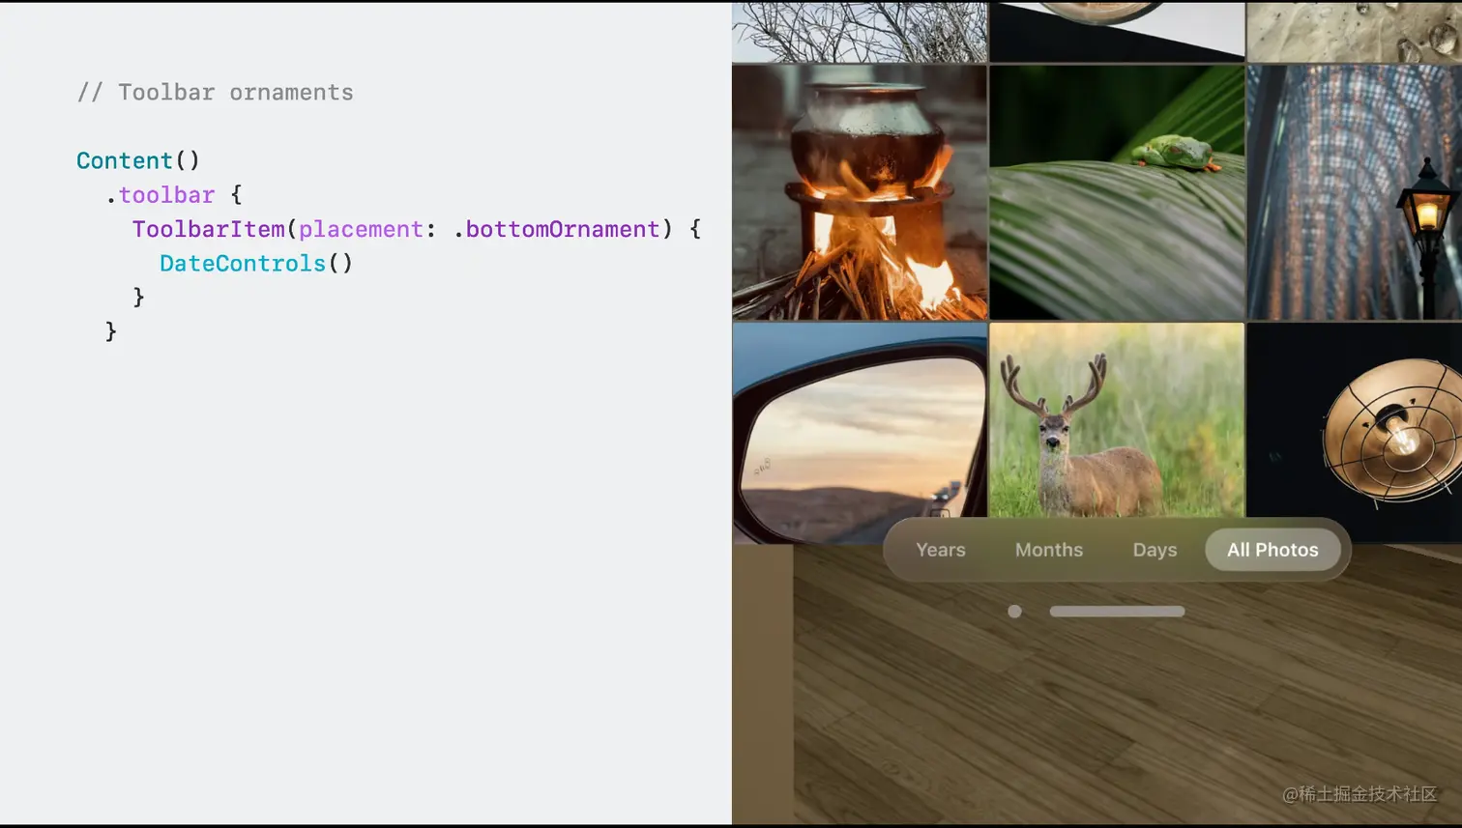Open the bare tree branches photo

pos(860,32)
